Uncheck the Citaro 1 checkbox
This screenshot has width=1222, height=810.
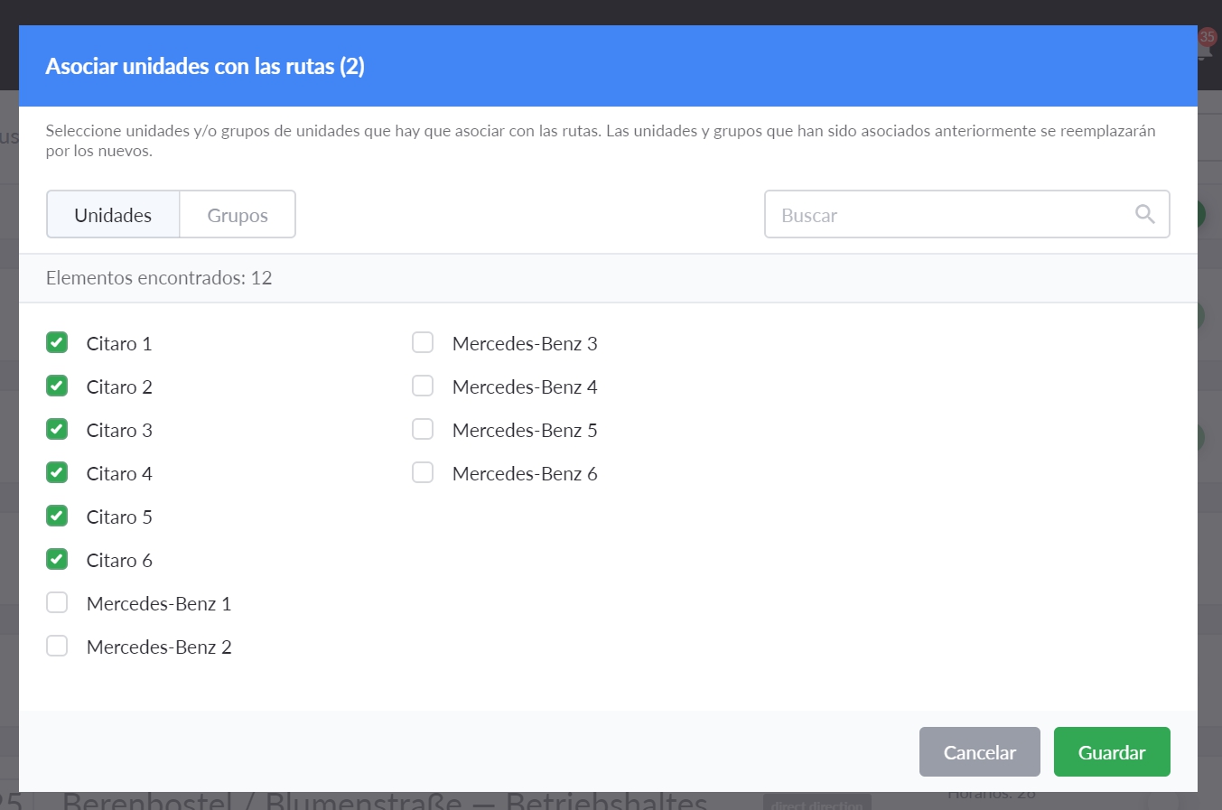(57, 343)
